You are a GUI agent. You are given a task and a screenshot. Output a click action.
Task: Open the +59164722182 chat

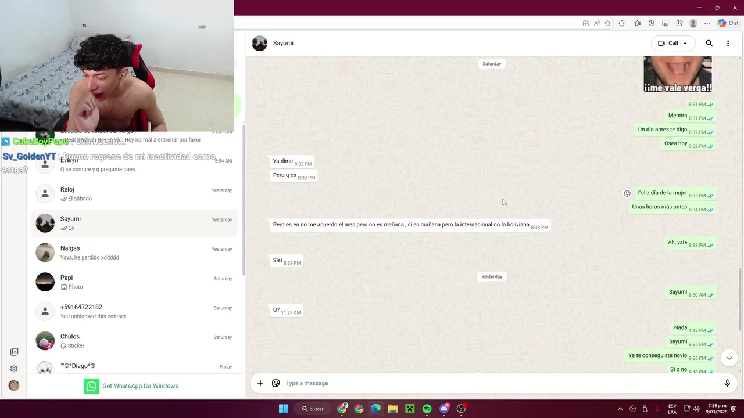click(134, 311)
